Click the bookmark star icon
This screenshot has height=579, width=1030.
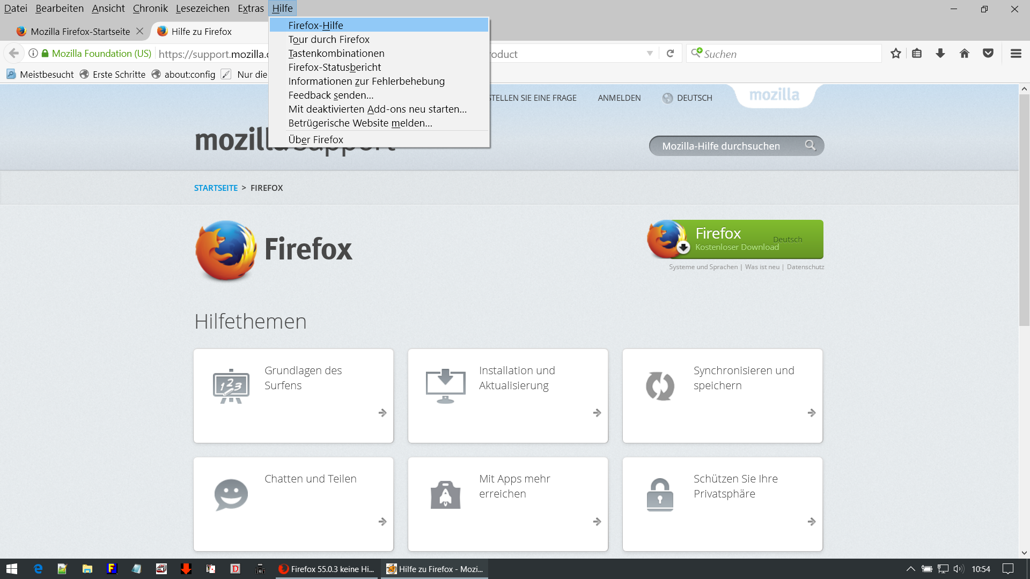895,54
